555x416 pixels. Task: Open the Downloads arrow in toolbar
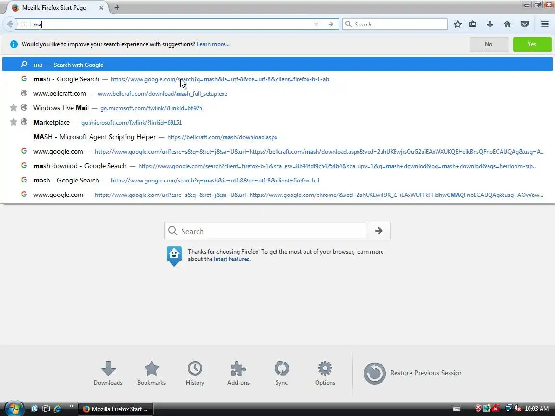pos(490,24)
